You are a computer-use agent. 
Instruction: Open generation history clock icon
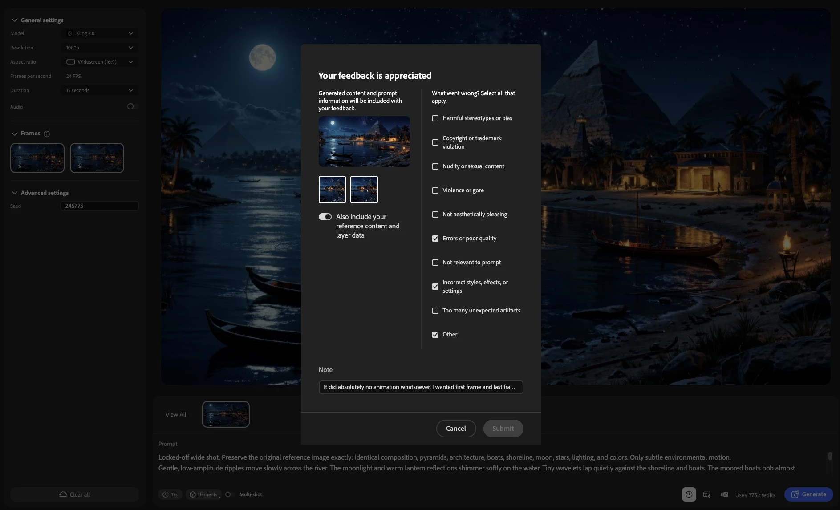689,494
